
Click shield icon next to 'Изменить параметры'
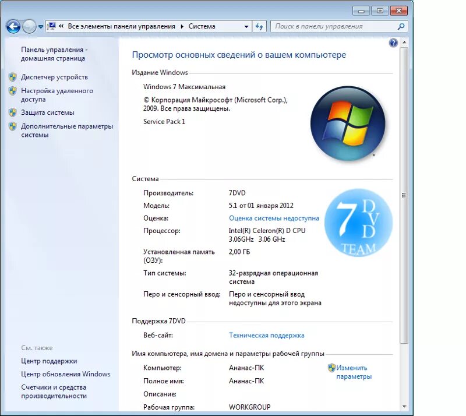[331, 368]
